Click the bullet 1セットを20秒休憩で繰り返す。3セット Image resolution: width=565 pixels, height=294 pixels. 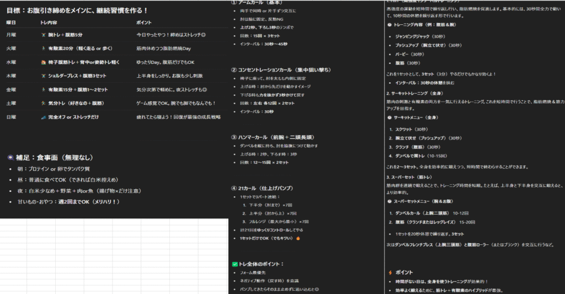tap(429, 234)
